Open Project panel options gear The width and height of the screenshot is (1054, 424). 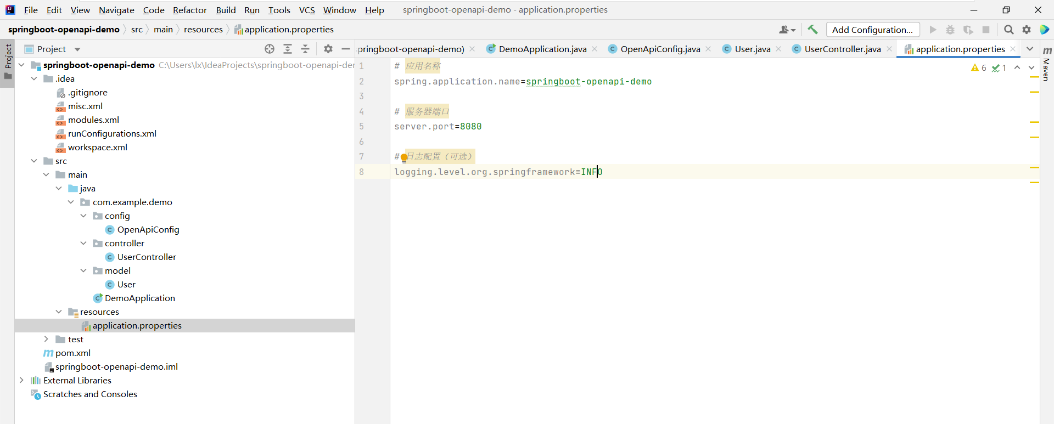click(328, 49)
